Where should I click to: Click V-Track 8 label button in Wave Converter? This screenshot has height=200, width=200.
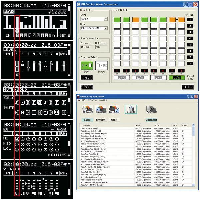(x=190, y=64)
